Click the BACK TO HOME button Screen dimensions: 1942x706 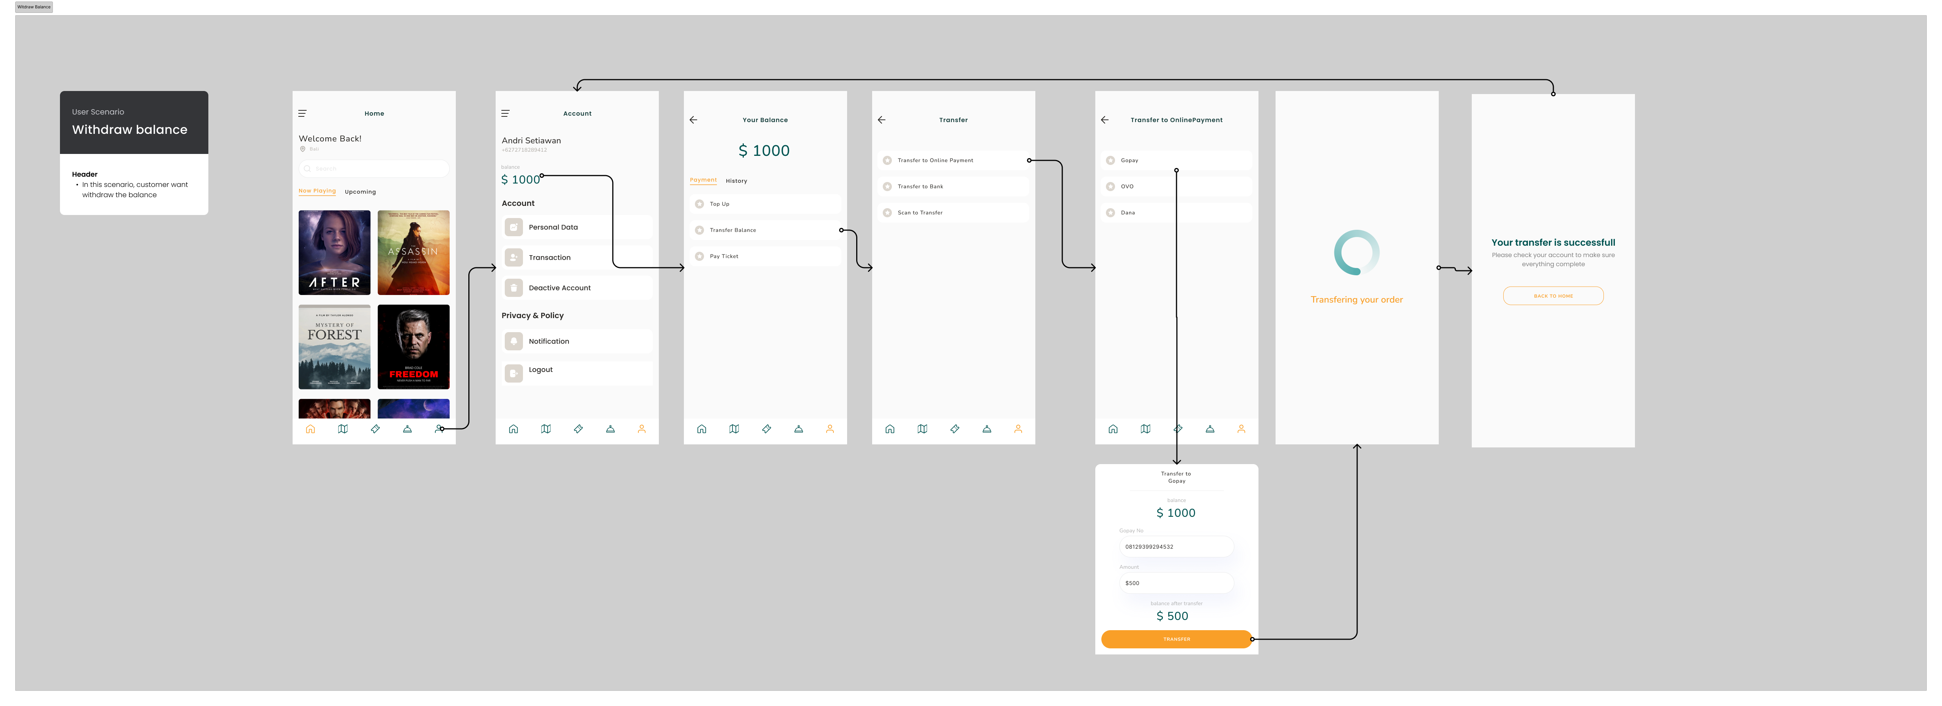(x=1553, y=295)
